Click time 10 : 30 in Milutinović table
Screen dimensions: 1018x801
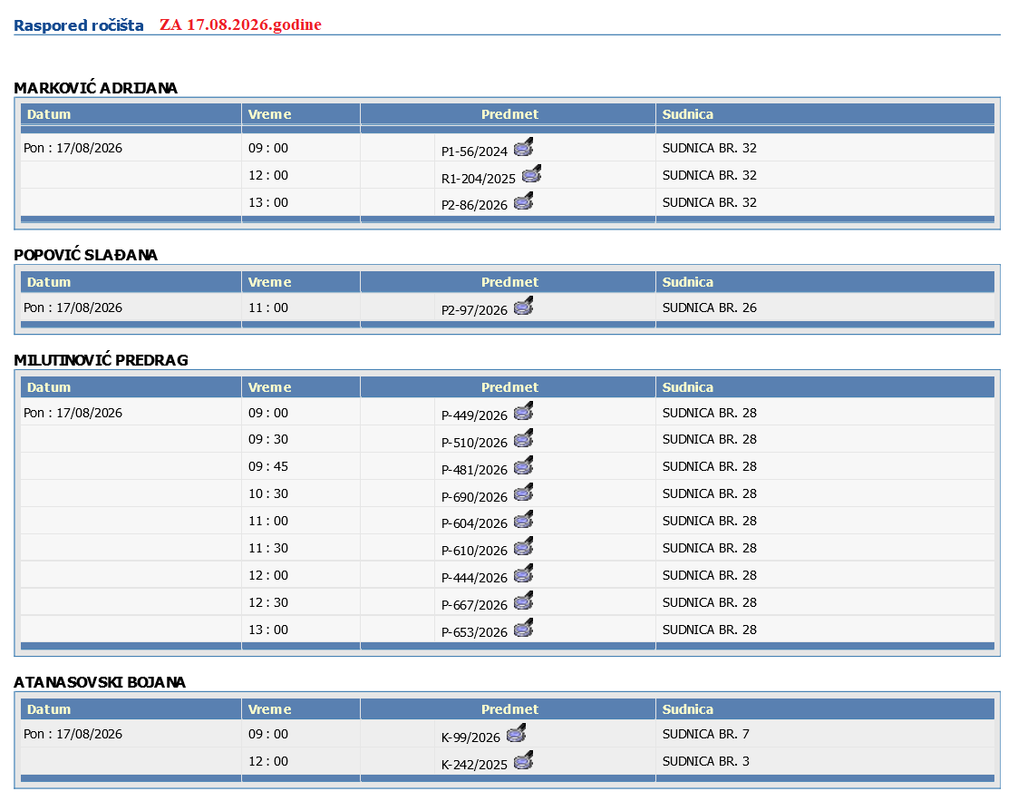pyautogui.click(x=268, y=493)
